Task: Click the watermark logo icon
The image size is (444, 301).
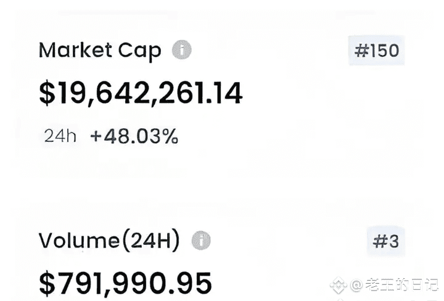Action: point(337,286)
